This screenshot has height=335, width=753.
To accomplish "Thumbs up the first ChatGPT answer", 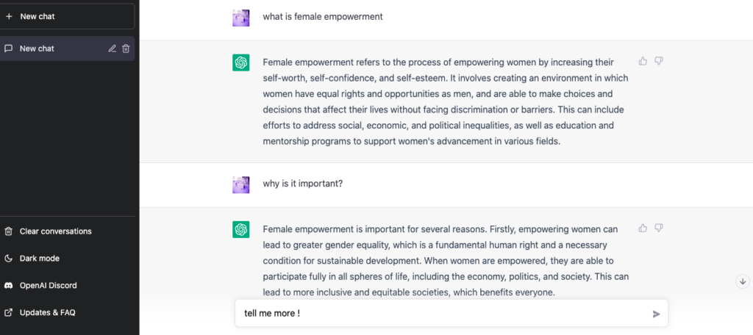I will (x=643, y=61).
